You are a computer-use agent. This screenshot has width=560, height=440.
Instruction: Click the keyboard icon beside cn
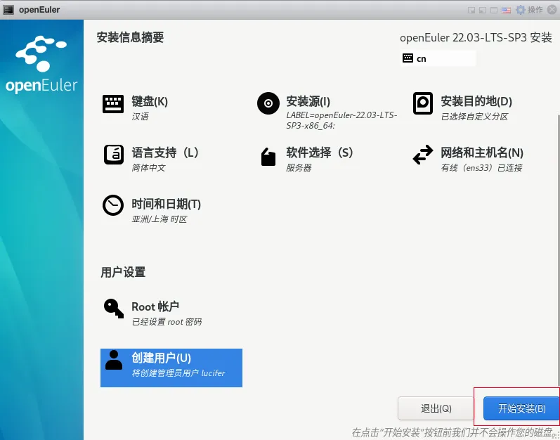(408, 58)
